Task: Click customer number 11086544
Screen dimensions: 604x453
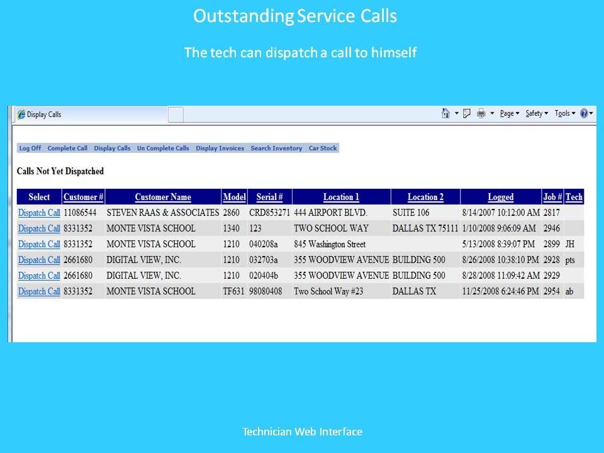Action: click(80, 213)
